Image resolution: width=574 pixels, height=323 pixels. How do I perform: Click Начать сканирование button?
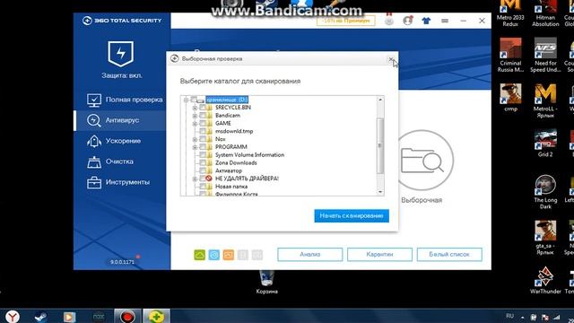[x=352, y=215]
